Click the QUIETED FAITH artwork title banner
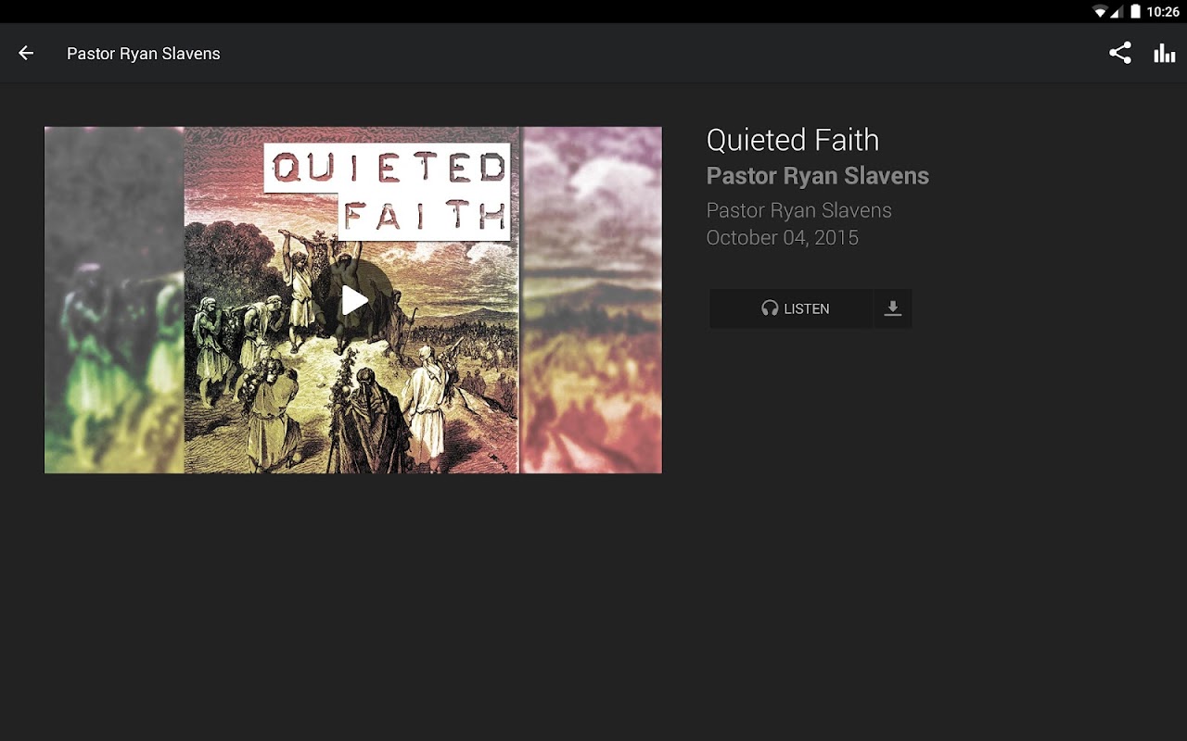Screen dimensions: 1187x741 click(x=388, y=192)
